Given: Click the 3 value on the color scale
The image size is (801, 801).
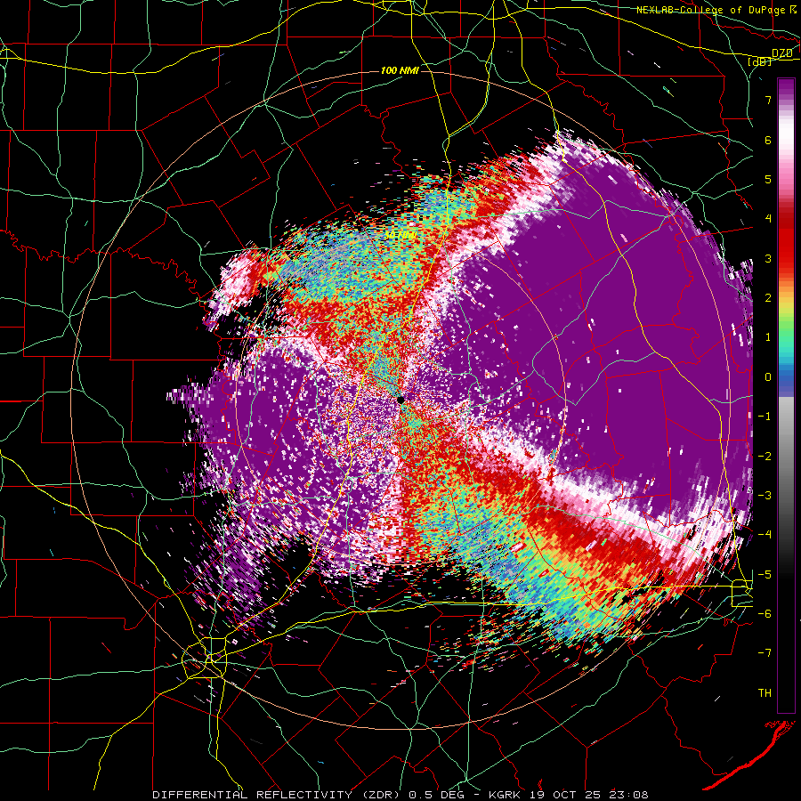Looking at the screenshot, I should click(768, 258).
